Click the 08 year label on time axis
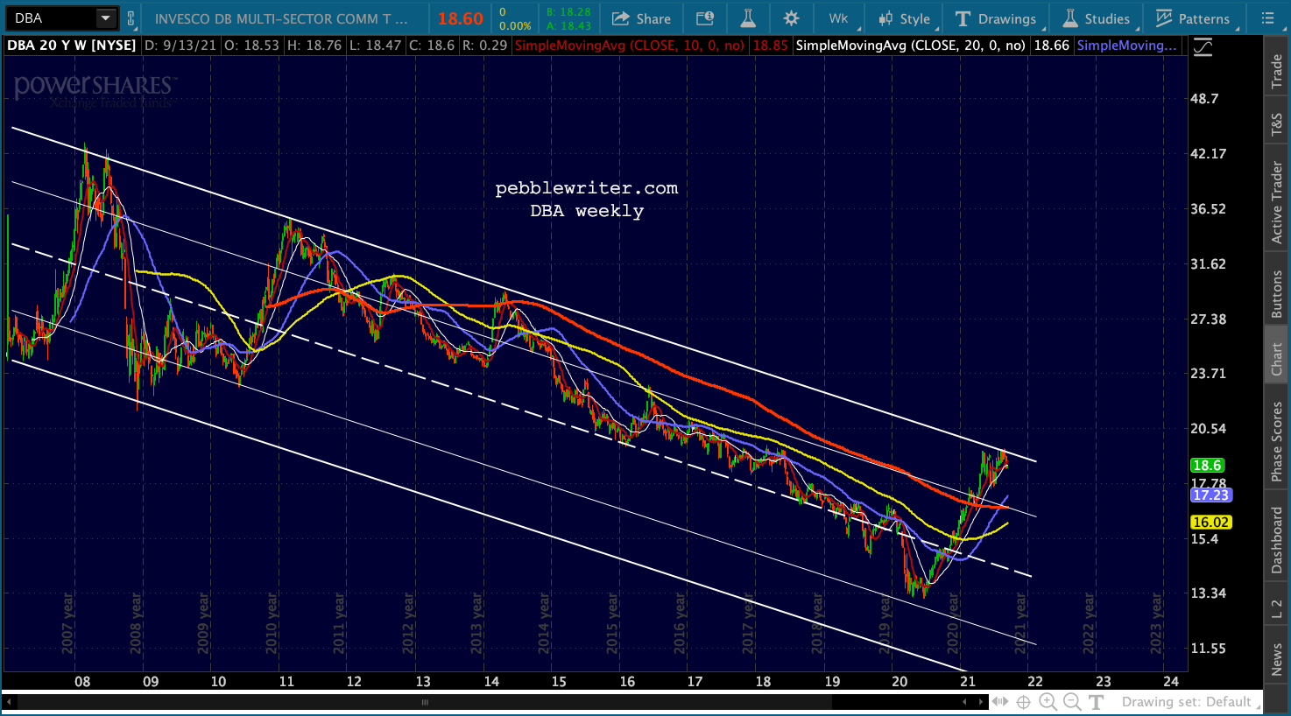This screenshot has height=716, width=1291. click(82, 682)
